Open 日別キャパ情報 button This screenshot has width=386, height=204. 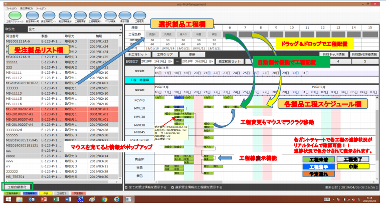point(333,55)
